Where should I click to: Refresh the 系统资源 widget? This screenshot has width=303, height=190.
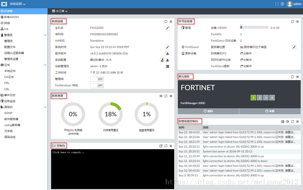[x=166, y=96]
